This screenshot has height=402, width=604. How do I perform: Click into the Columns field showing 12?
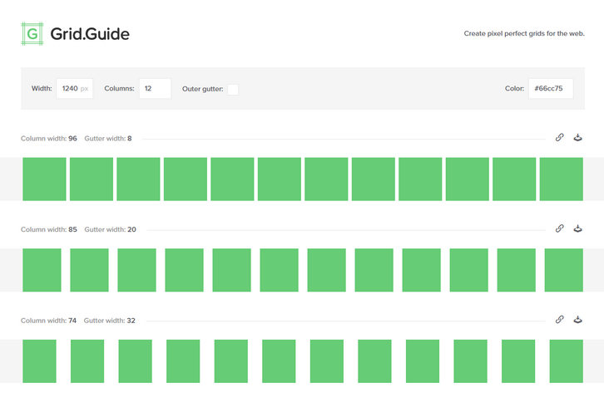tap(155, 89)
